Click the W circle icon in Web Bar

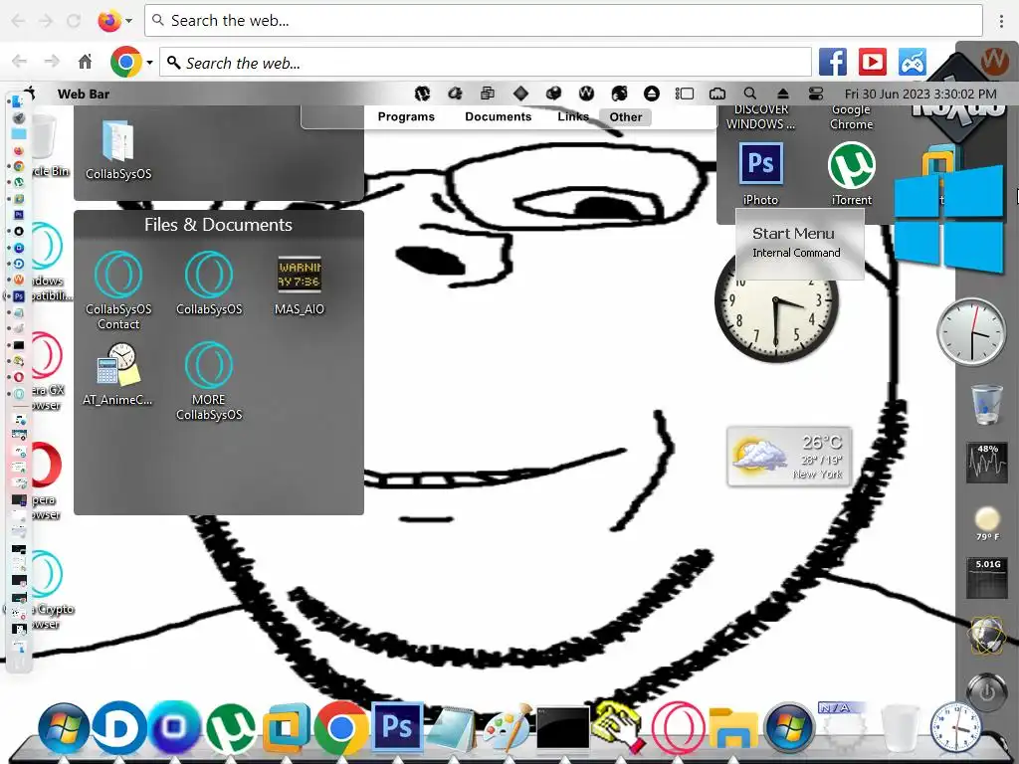click(x=586, y=94)
